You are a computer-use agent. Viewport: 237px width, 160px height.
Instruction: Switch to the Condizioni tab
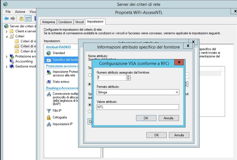point(65,22)
